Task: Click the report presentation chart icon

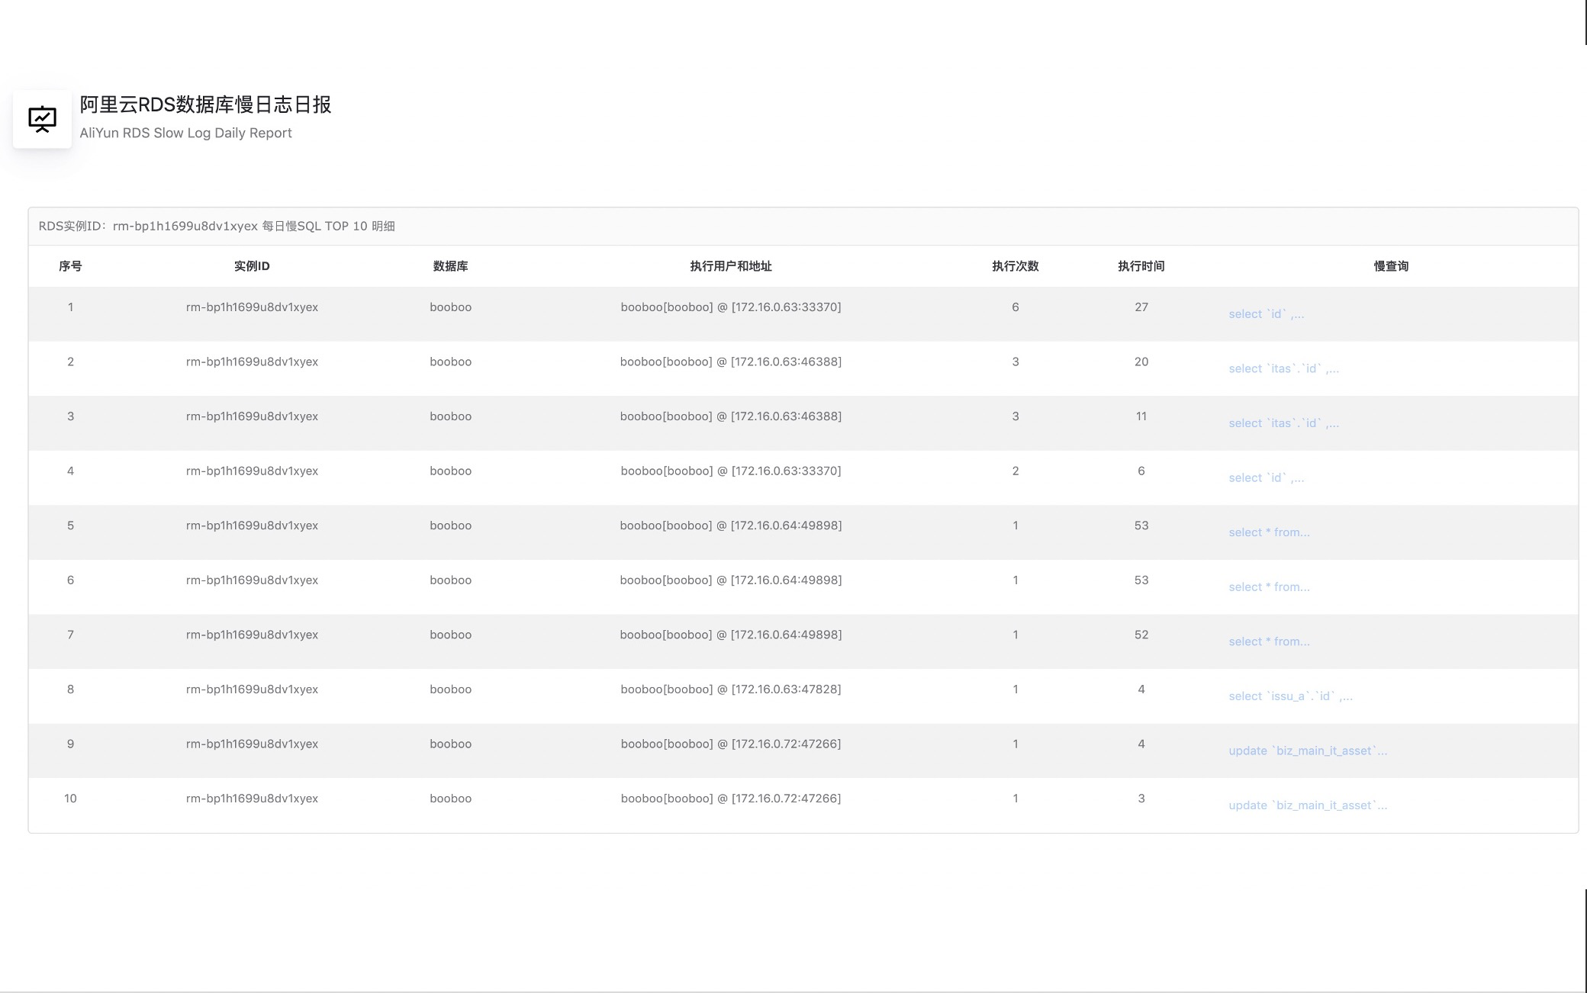Action: coord(42,119)
